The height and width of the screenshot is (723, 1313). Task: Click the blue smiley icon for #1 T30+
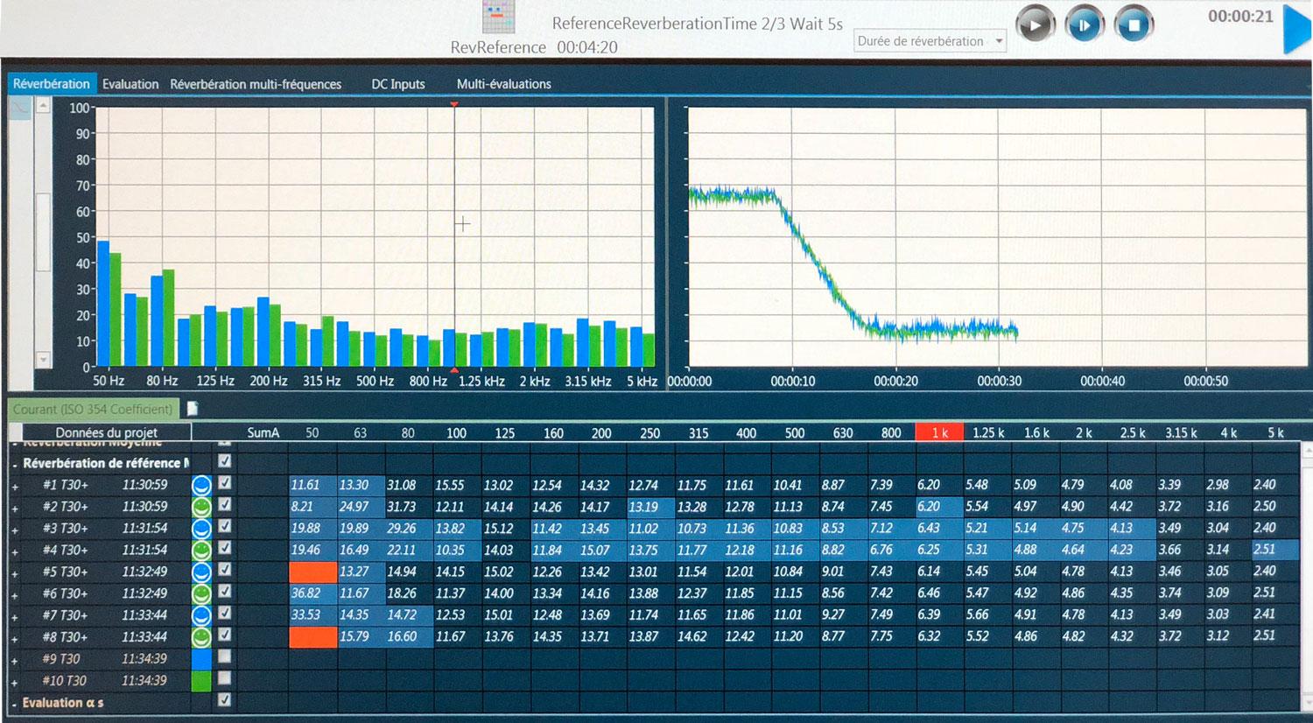click(x=201, y=485)
